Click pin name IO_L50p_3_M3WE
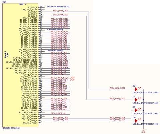This screenshot has width=160, height=134. 29,95
